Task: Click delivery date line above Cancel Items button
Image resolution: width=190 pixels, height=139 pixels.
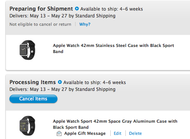Action: [62, 89]
